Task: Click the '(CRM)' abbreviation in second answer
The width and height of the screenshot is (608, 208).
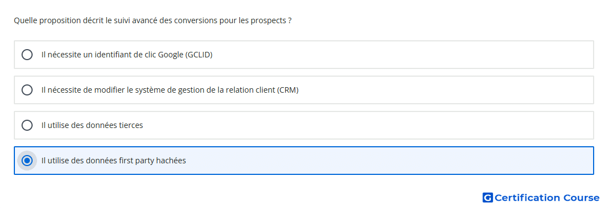Action: (288, 90)
